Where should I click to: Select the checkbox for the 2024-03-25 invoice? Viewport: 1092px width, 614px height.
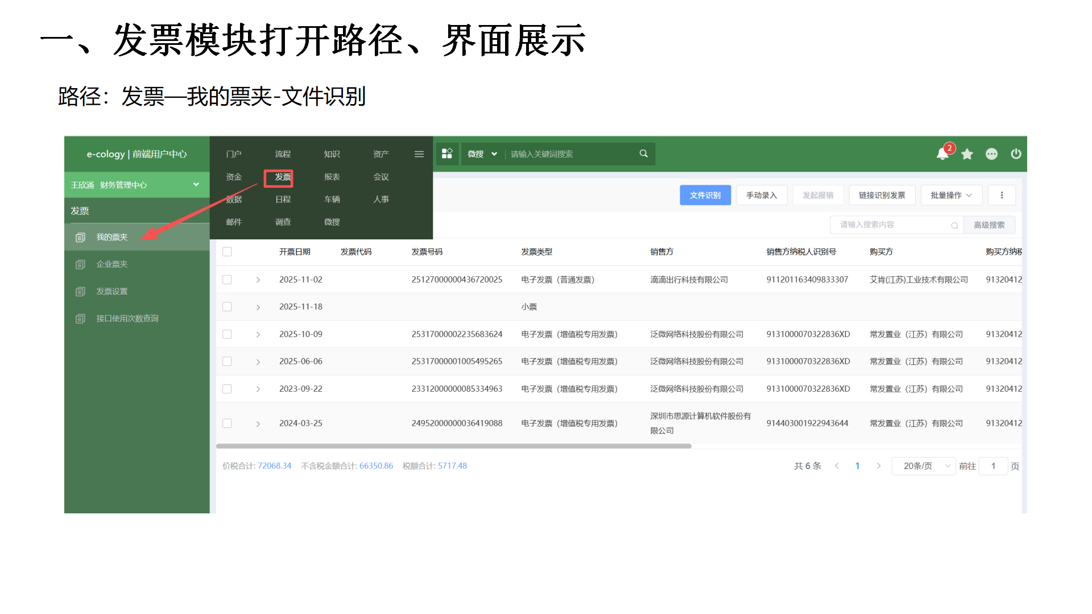(x=227, y=423)
